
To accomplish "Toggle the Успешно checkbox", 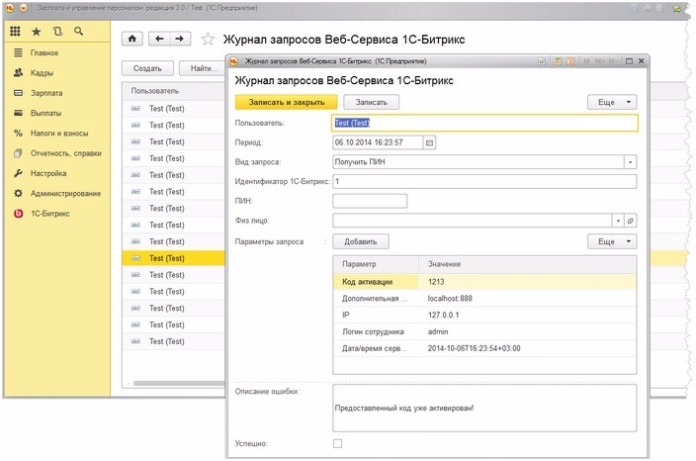I will [338, 443].
